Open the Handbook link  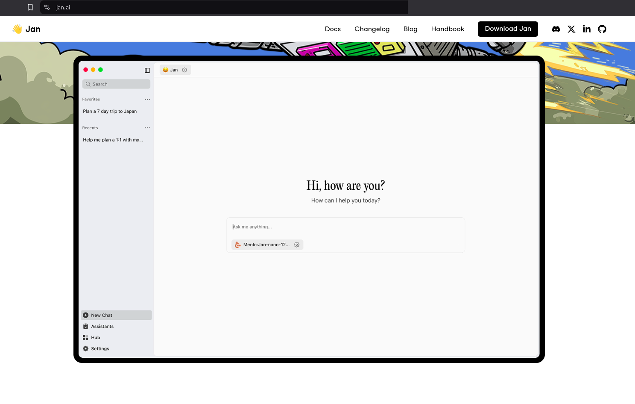[x=447, y=29]
